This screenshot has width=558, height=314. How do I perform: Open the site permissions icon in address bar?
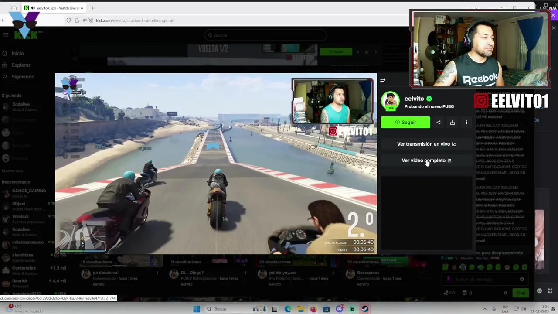point(84,20)
